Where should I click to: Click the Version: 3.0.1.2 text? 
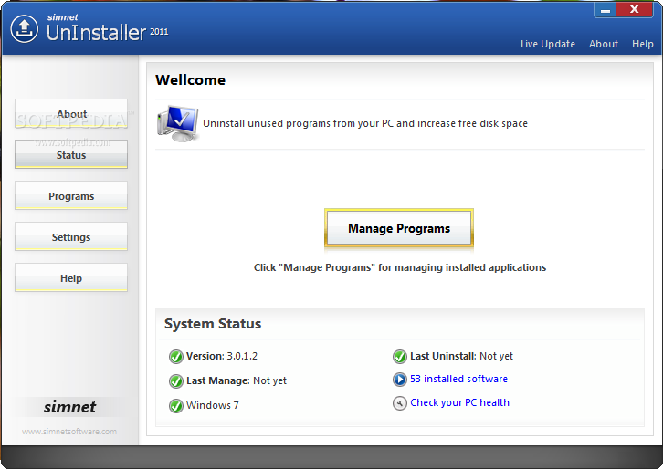click(222, 356)
